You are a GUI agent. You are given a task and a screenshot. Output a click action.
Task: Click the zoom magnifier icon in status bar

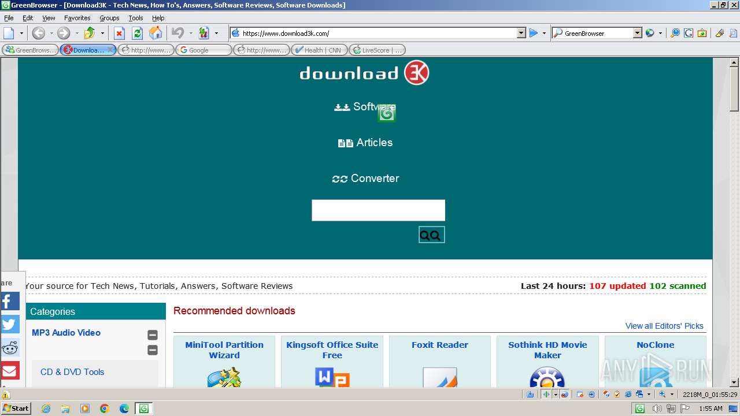(663, 395)
